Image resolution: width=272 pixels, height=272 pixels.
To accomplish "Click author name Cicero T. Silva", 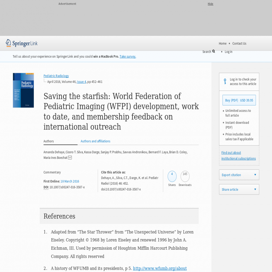I will click(x=74, y=152).
